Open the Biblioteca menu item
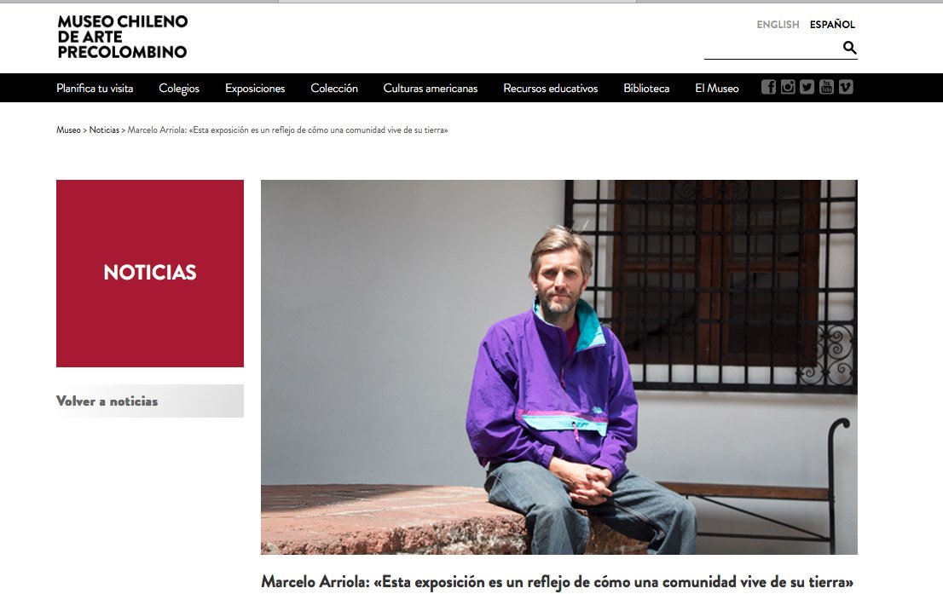 (x=646, y=89)
